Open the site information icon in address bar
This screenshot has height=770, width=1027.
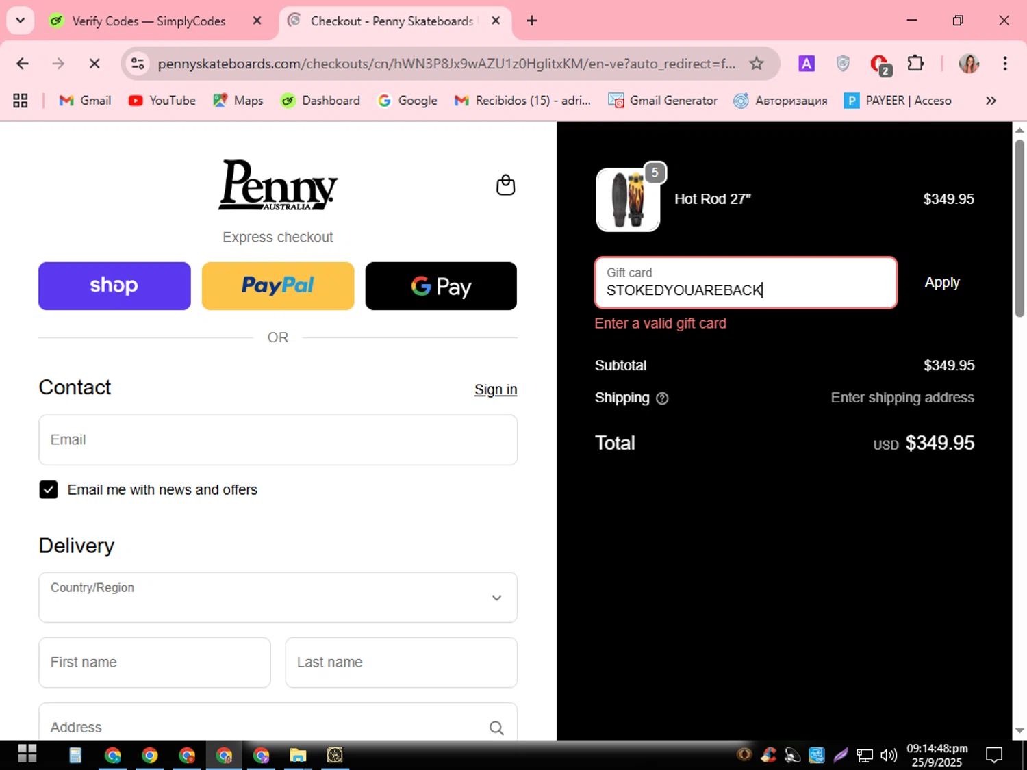(x=138, y=64)
